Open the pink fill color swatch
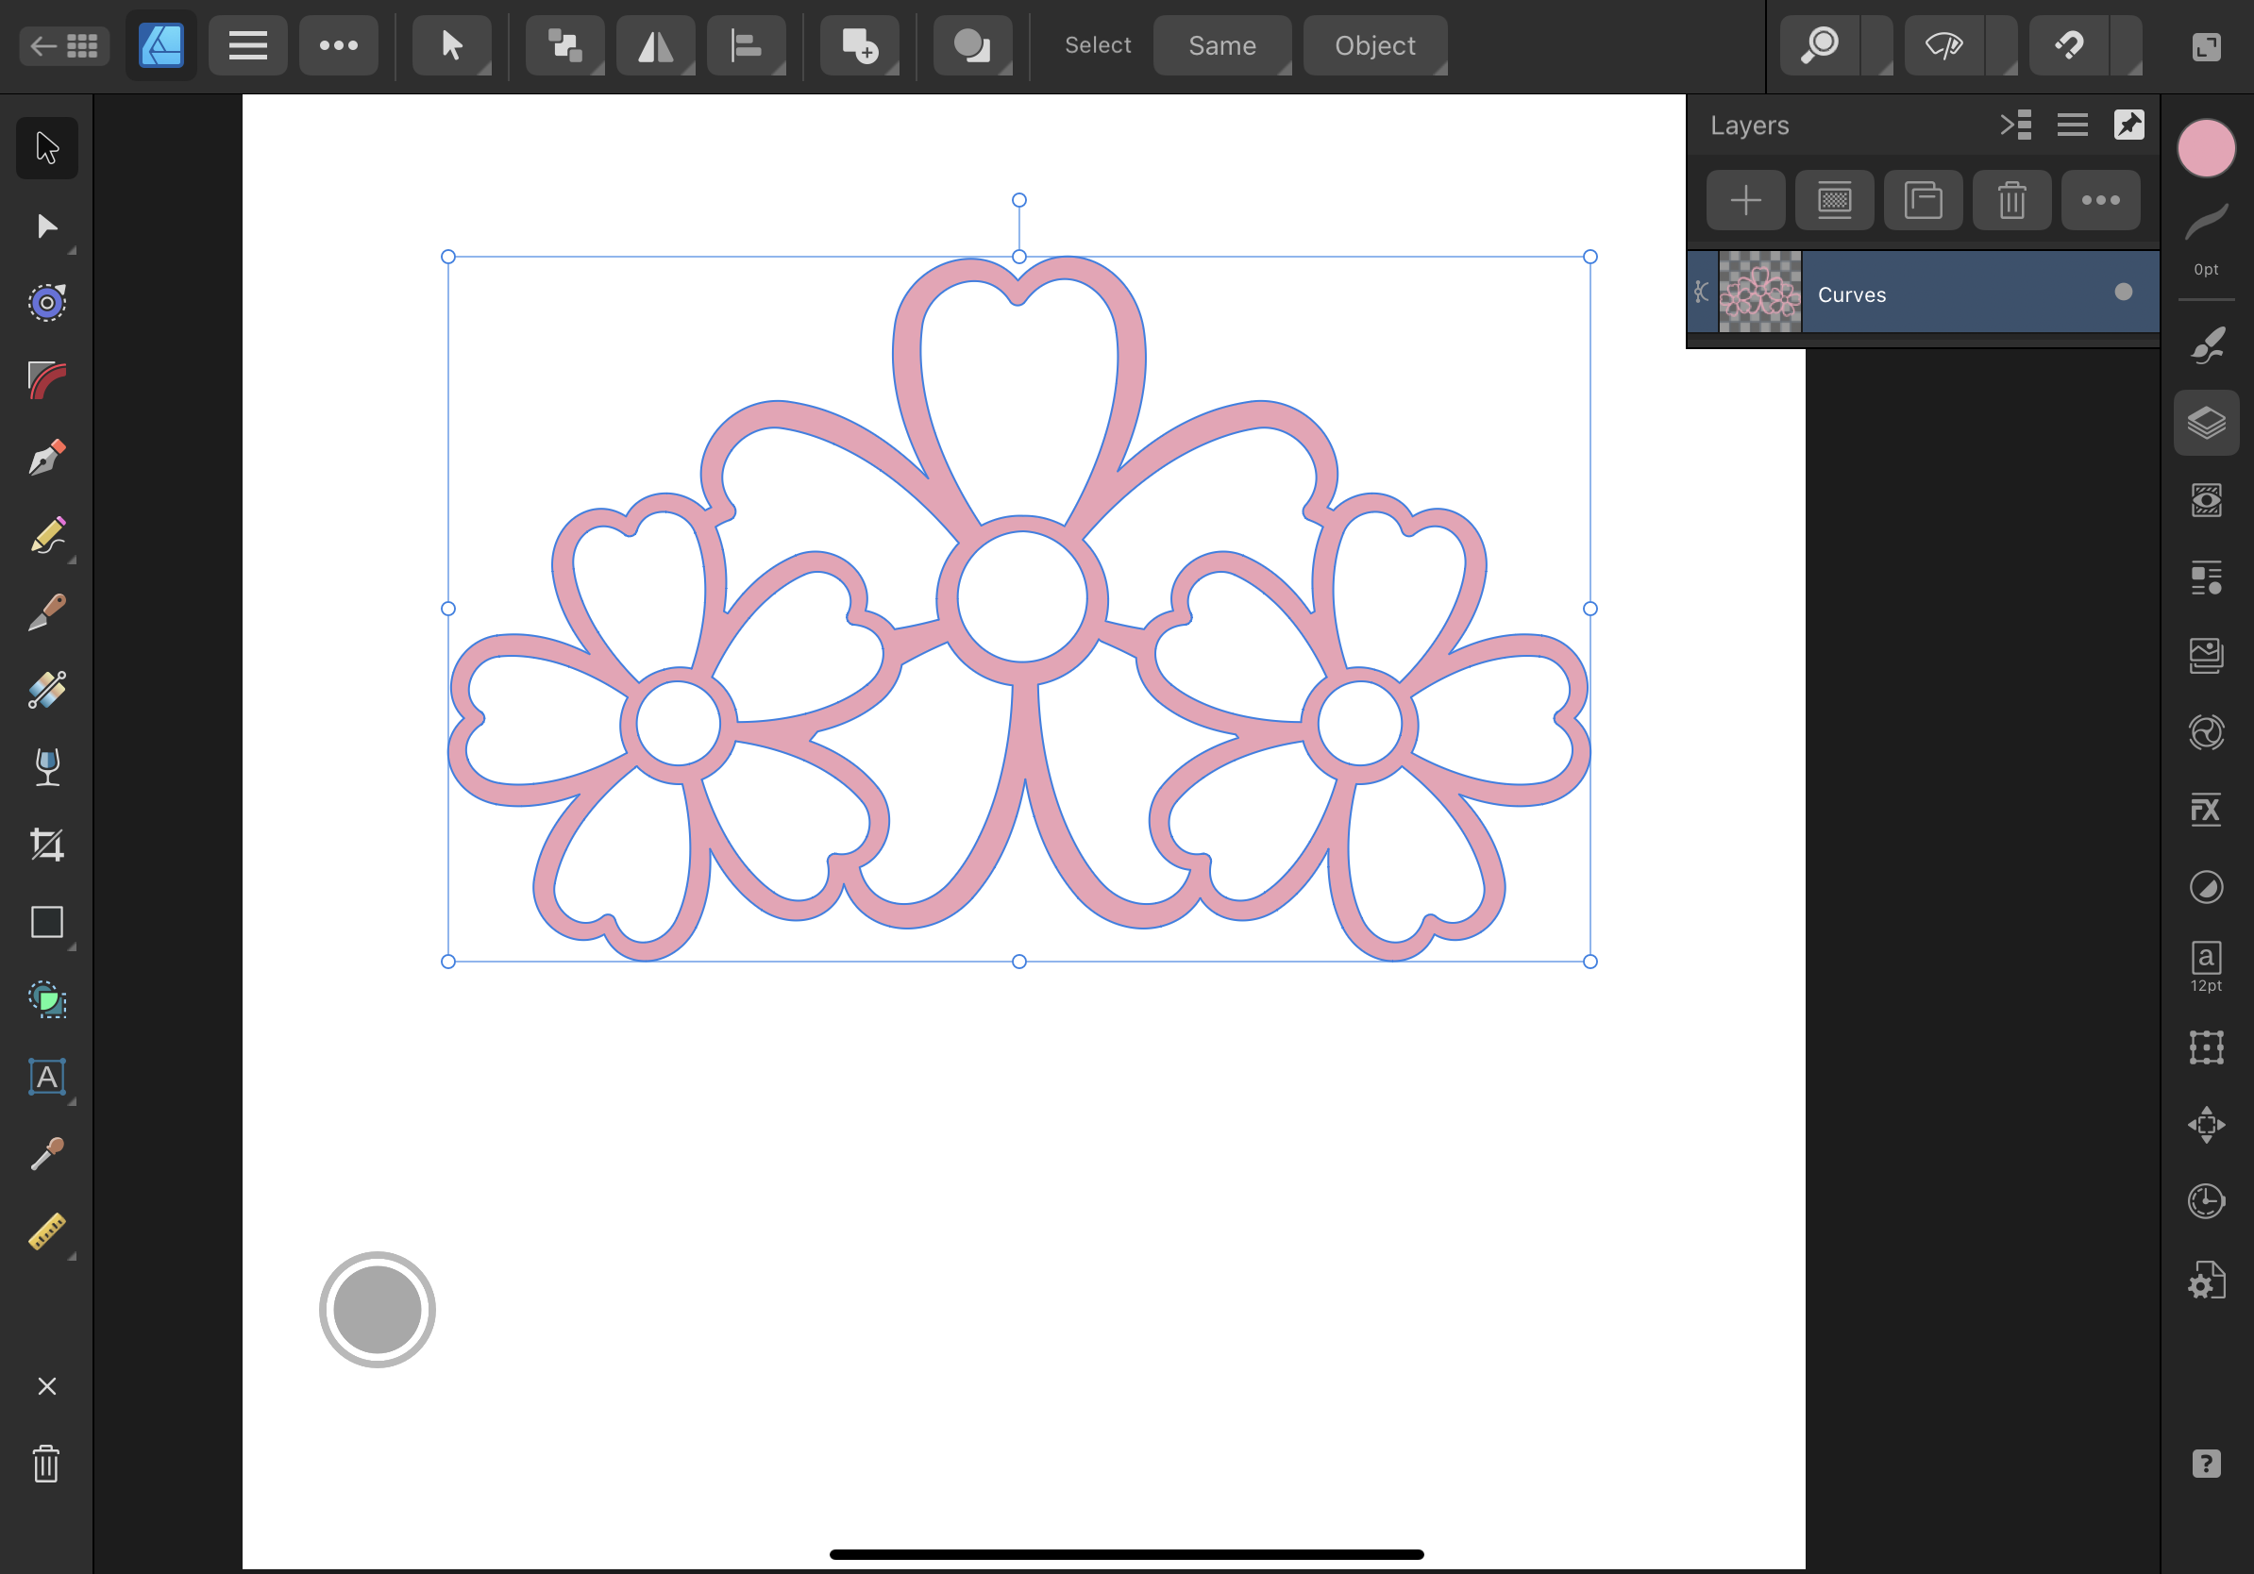 [2206, 148]
